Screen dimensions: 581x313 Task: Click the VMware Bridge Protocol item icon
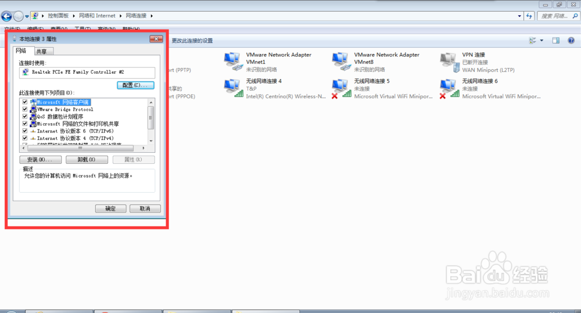click(33, 109)
